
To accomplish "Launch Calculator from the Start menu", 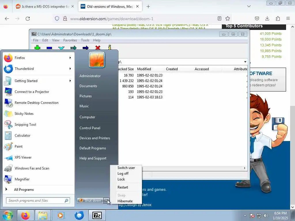I will (x=38, y=136).
